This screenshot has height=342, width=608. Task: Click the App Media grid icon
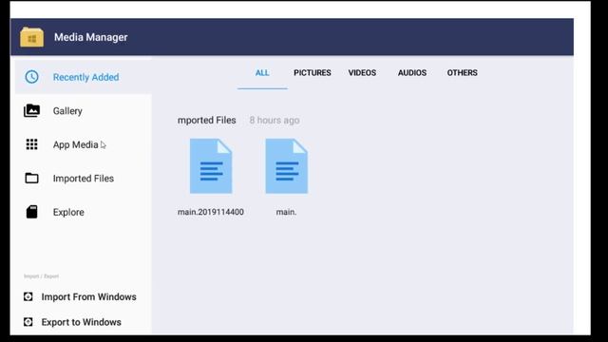(31, 144)
